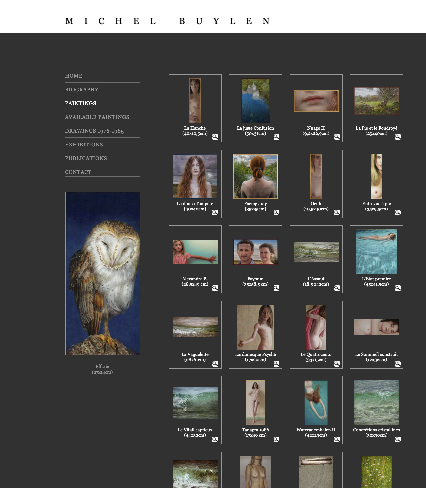Enlarge L'Assaut via its magnifier icon
The height and width of the screenshot is (488, 426).
(337, 288)
